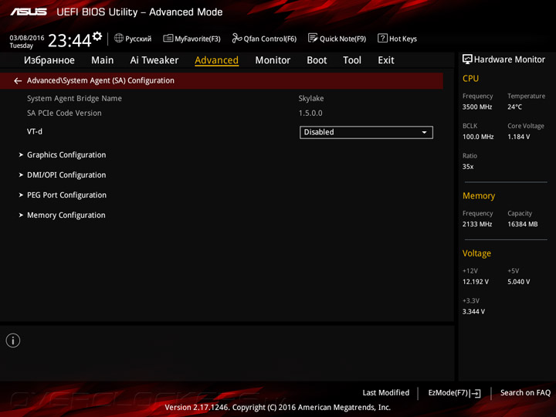Click the Hardware Monitor screen icon

point(467,59)
